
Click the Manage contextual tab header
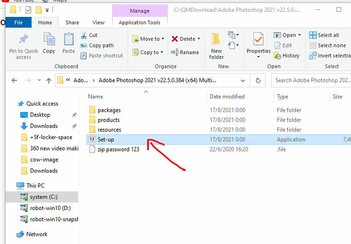point(139,11)
